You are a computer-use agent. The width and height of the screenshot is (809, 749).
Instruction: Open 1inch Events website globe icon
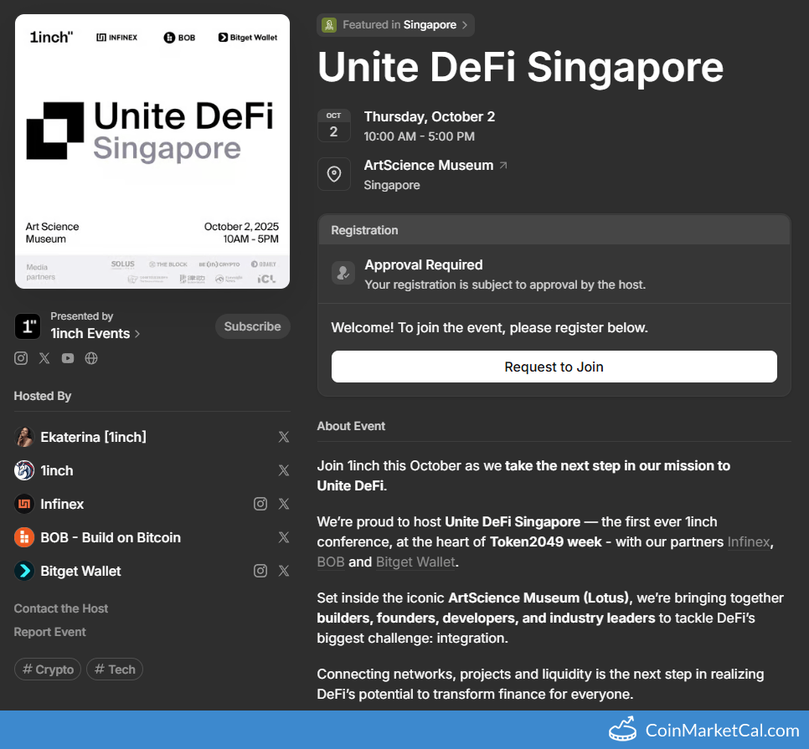pyautogui.click(x=91, y=358)
